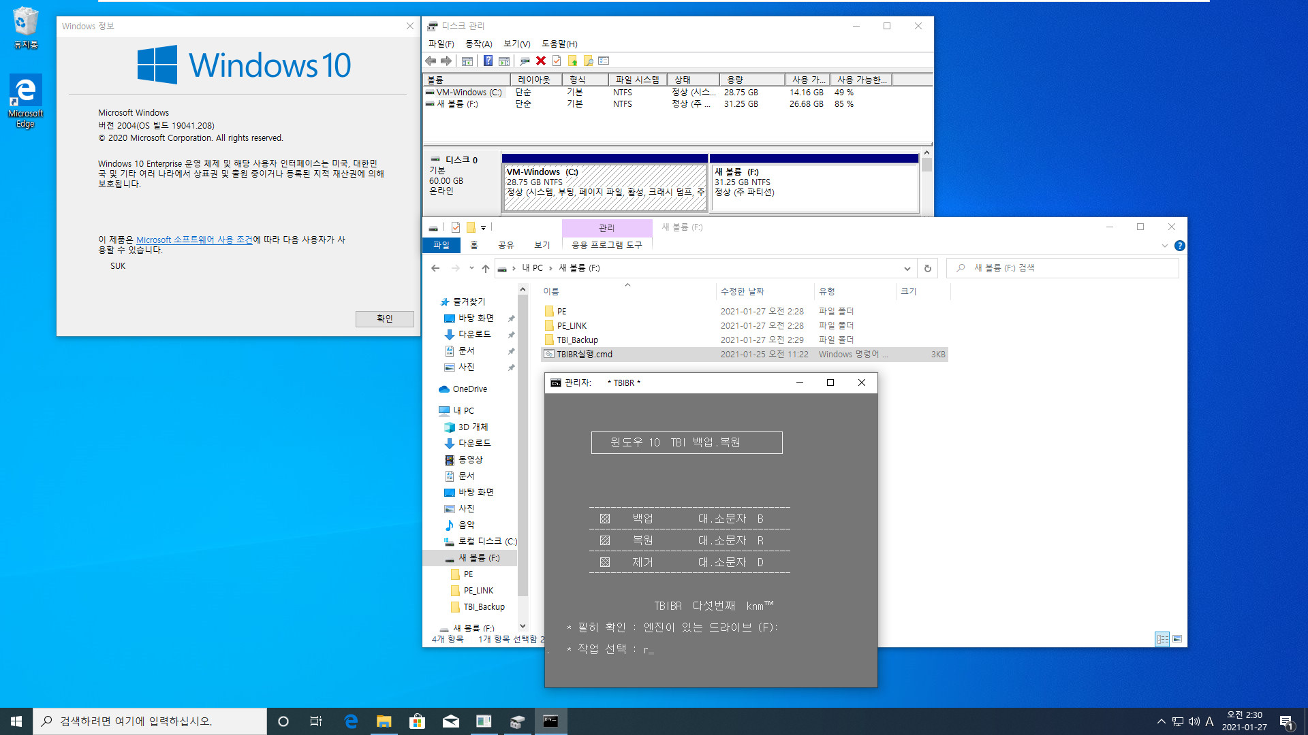Click the drive-and-magnifier icon in Disk Management
Image resolution: width=1308 pixels, height=735 pixels.
pyautogui.click(x=525, y=61)
